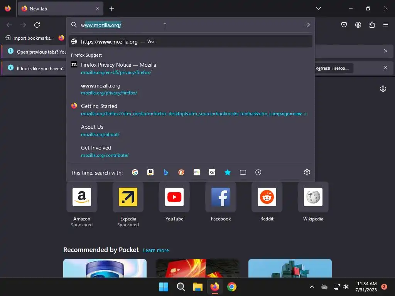This screenshot has width=395, height=296.
Task: Open volume control in system tray
Action: tap(346, 287)
